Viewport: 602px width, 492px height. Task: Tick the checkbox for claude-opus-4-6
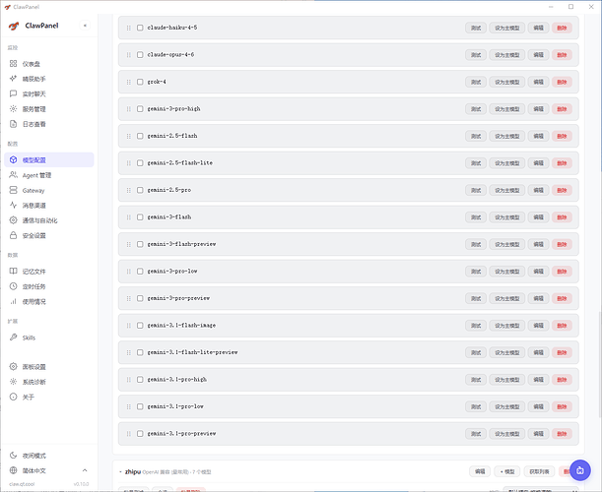point(140,55)
